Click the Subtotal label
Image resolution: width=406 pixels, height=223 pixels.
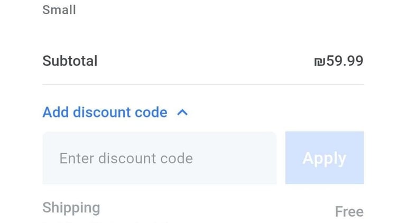[x=70, y=61]
